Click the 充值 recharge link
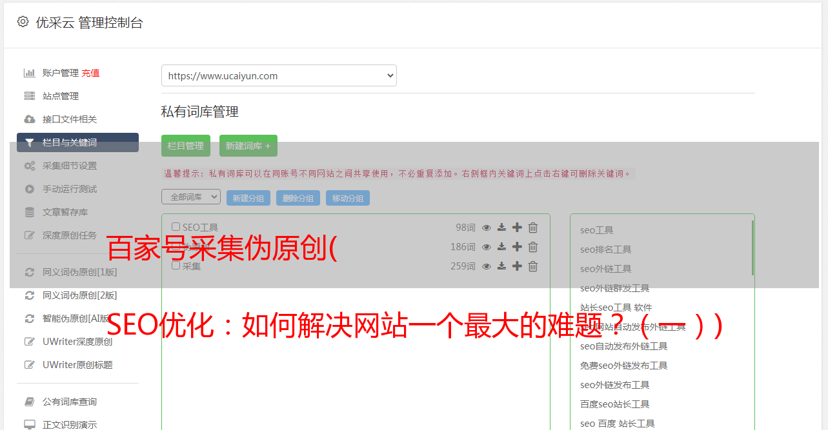 coord(90,73)
